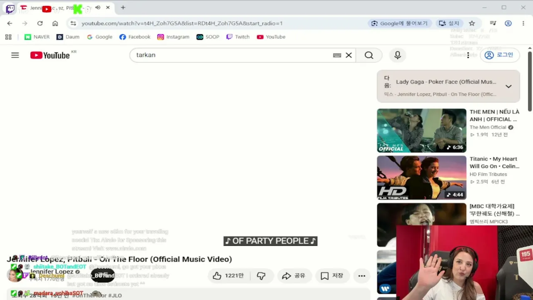This screenshot has height=300, width=533.
Task: Click the 구독 subscribe button
Action: click(102, 275)
